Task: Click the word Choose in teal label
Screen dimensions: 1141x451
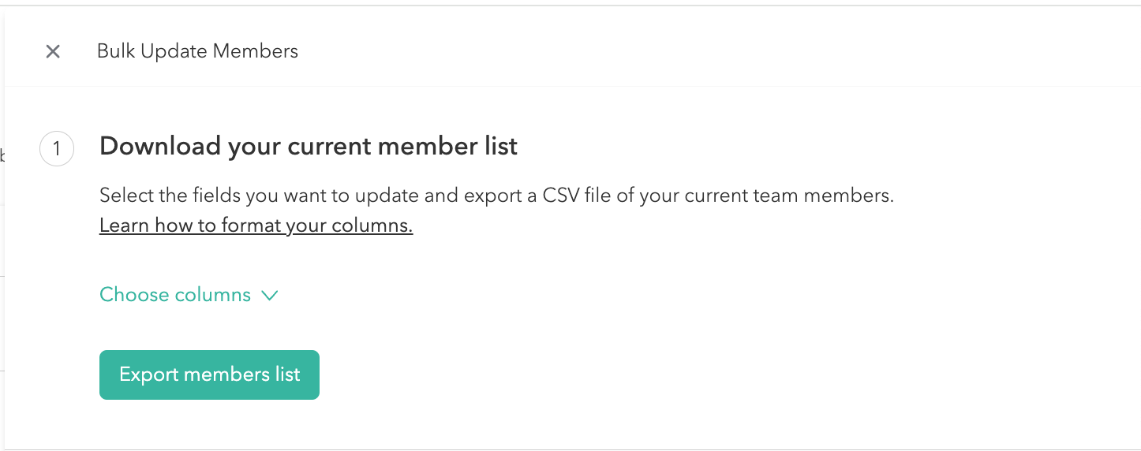Action: point(129,295)
